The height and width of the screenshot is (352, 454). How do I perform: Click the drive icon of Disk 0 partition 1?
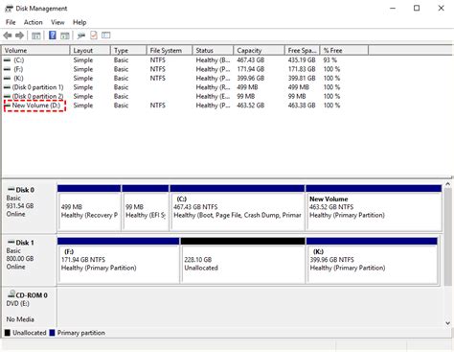coord(7,87)
